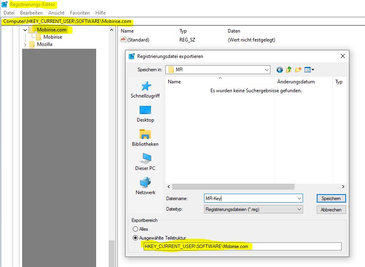Image resolution: width=365 pixels, height=267 pixels.
Task: Open the view menu icon dropdown
Action: click(309, 70)
